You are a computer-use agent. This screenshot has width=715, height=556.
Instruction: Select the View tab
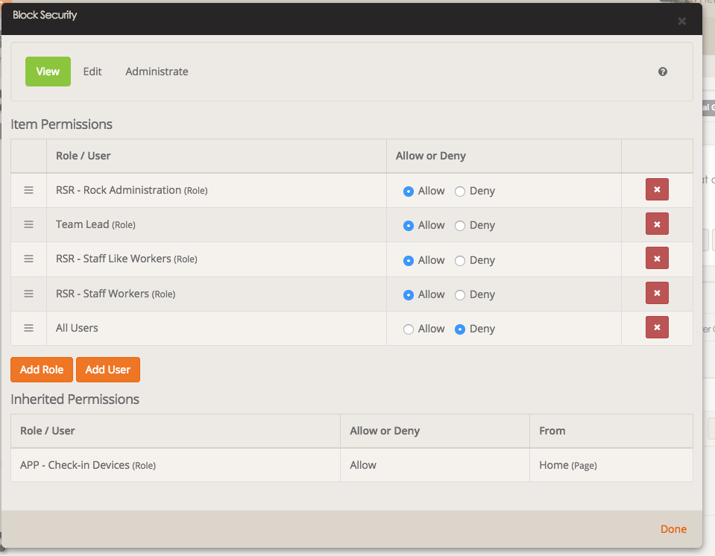tap(48, 72)
